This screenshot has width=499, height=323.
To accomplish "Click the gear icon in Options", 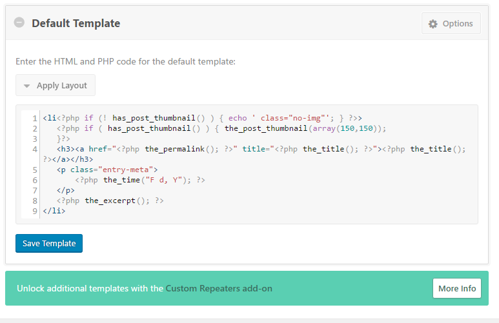I will [x=433, y=24].
